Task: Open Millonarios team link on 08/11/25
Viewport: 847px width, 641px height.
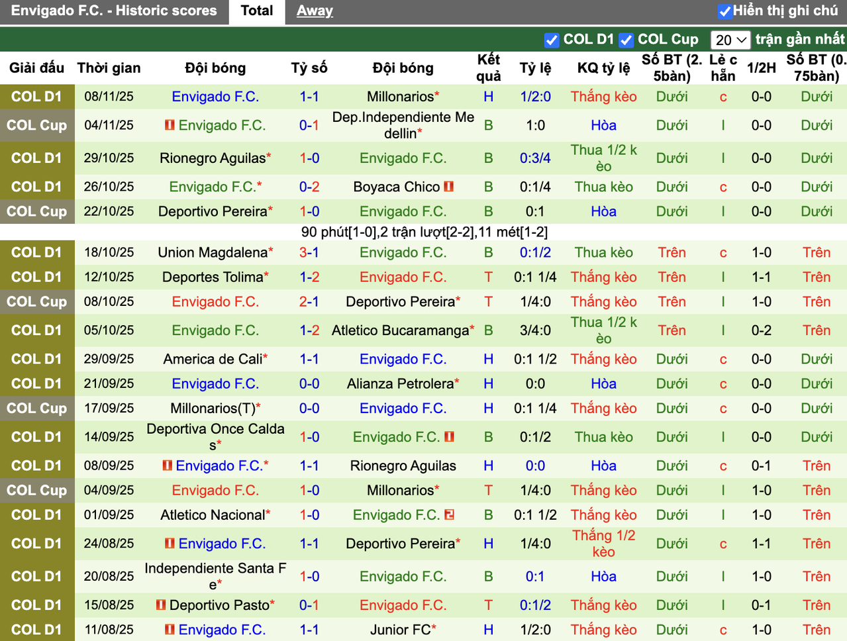Action: coord(401,97)
